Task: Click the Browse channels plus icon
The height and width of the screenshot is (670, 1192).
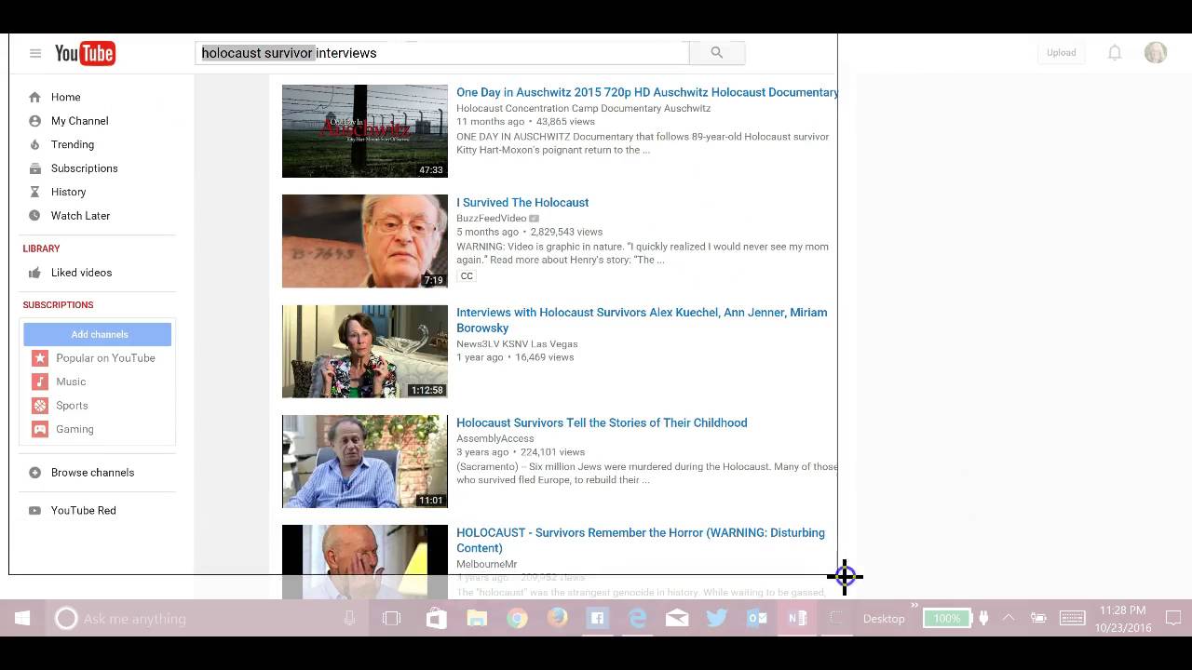Action: coord(34,473)
